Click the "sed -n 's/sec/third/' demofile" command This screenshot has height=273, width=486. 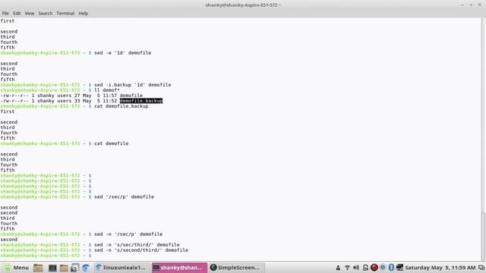click(x=137, y=245)
